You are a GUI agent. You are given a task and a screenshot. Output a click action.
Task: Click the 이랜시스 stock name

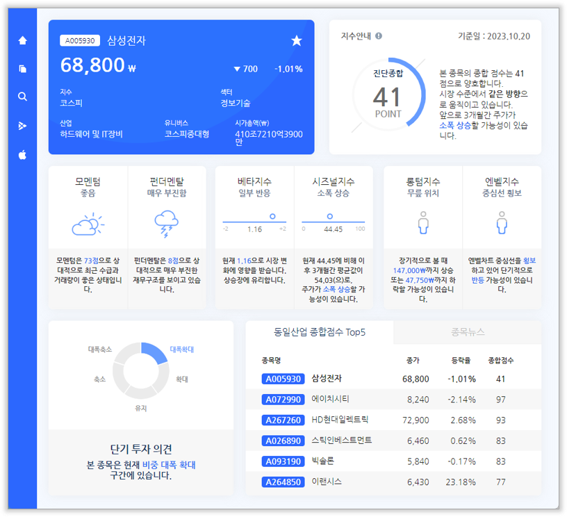tap(327, 482)
